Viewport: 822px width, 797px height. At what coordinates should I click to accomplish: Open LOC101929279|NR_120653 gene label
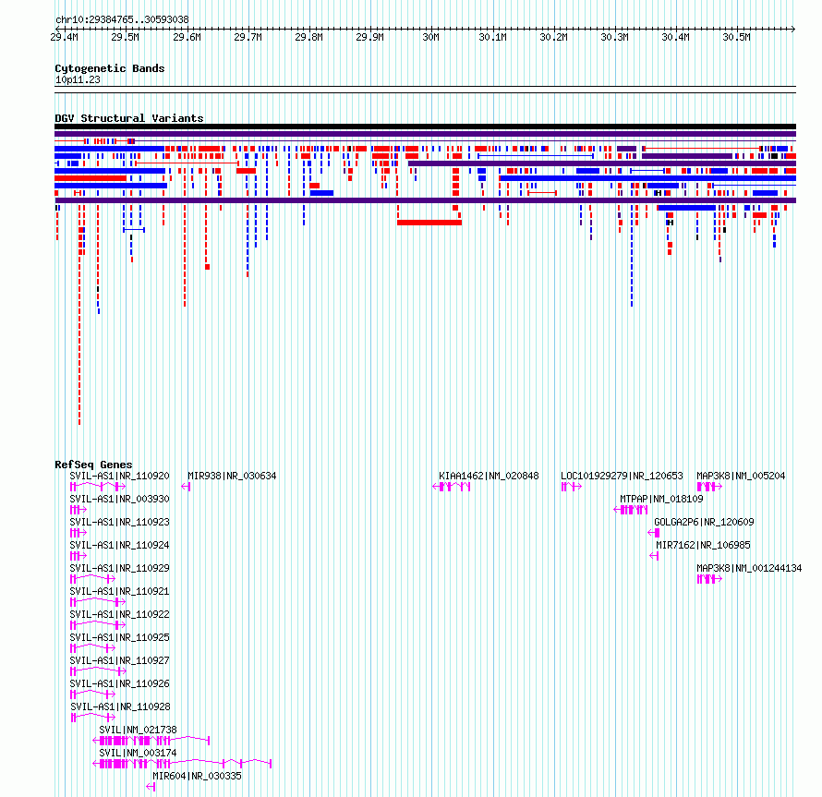coord(623,477)
